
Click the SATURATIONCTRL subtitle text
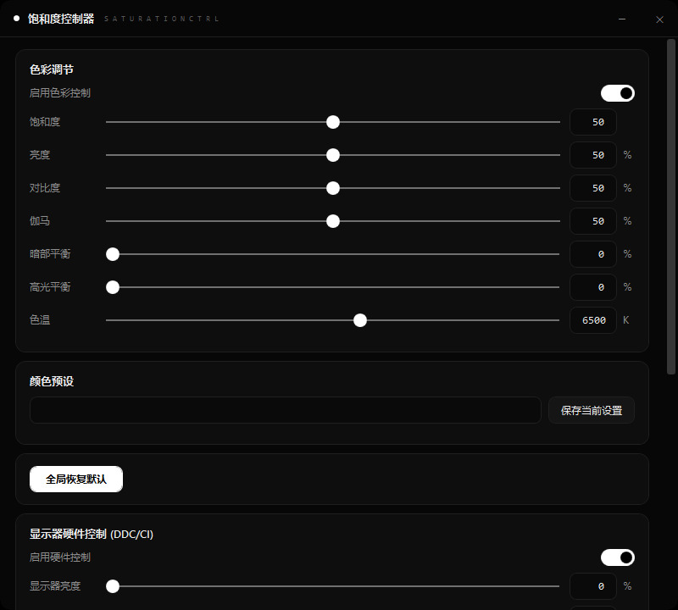pos(162,19)
